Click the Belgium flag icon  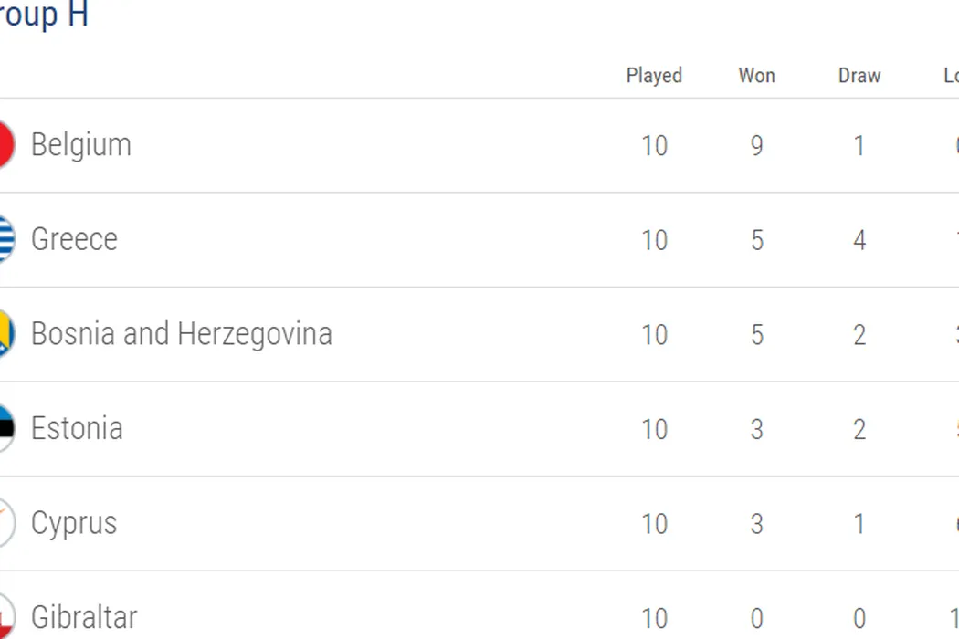coord(5,145)
